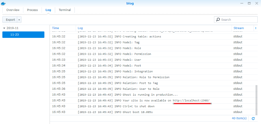Click the '40 item(s)' count label
The width and height of the screenshot is (261, 124).
239,119
